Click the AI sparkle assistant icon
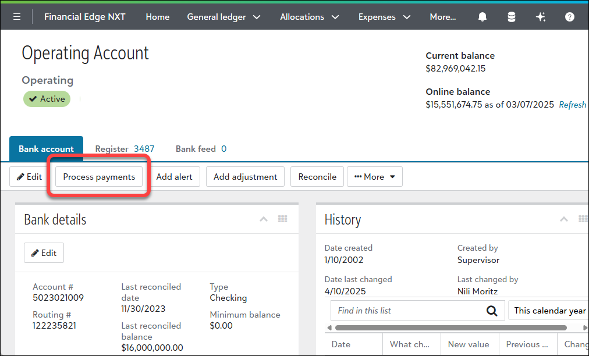The image size is (589, 356). [x=541, y=17]
